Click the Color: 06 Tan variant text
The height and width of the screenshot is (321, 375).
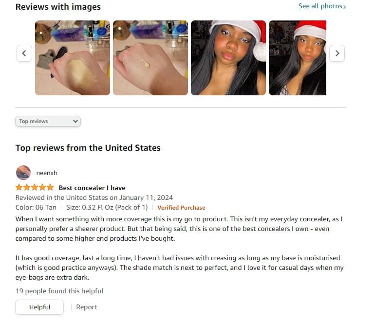(36, 207)
